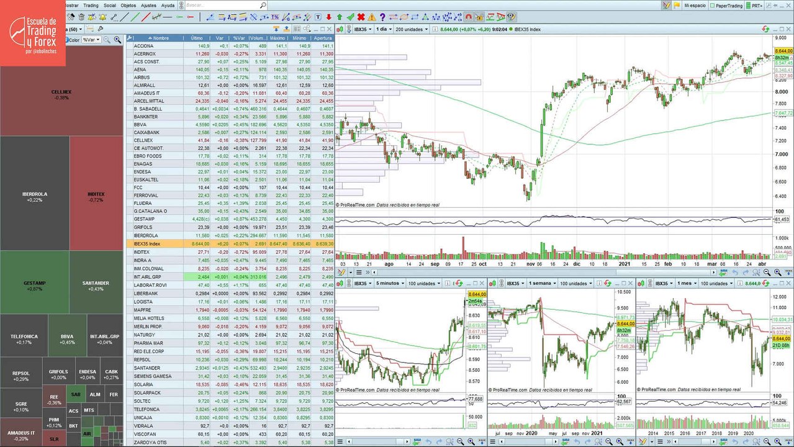Sort list by Apertura column header
This screenshot has height=447, width=794.
pyautogui.click(x=323, y=38)
